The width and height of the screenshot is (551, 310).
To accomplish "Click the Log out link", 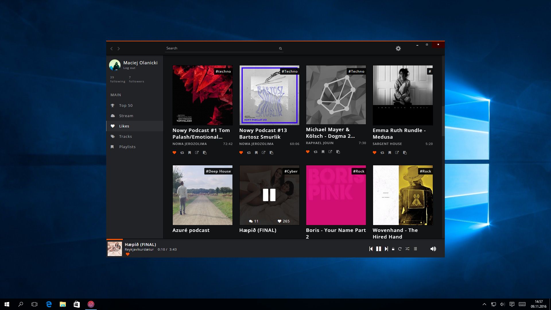I will [129, 68].
